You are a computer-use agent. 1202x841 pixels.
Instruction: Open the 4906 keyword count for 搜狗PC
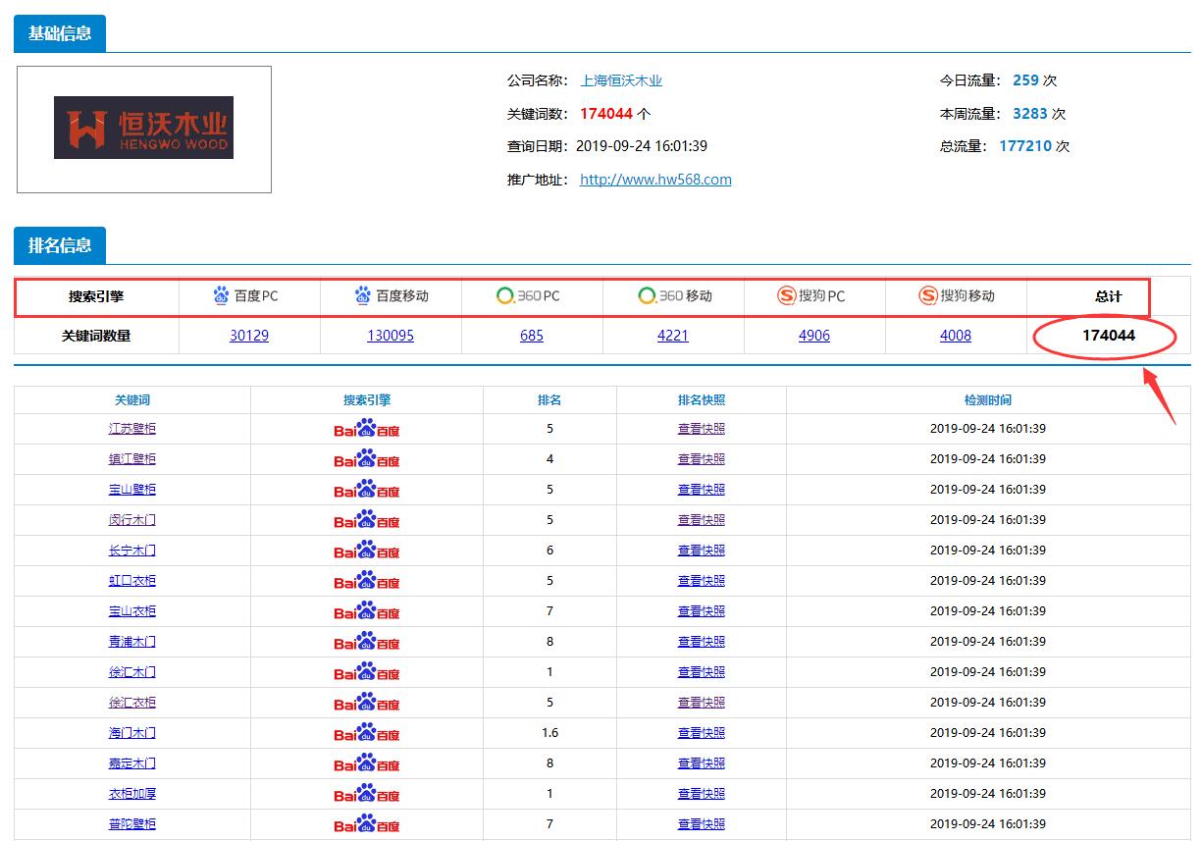pos(814,336)
